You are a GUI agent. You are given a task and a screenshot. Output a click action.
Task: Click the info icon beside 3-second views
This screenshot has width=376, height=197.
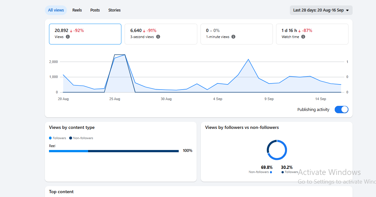(158, 37)
